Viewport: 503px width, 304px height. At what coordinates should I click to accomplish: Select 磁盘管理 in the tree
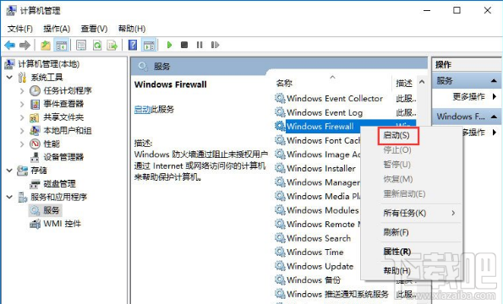pyautogui.click(x=60, y=183)
